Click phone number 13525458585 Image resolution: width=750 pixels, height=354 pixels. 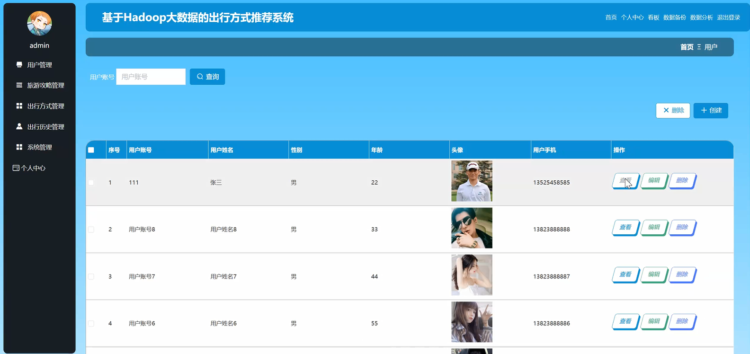[x=552, y=182]
